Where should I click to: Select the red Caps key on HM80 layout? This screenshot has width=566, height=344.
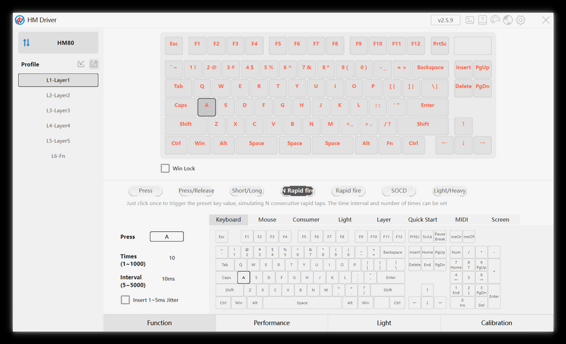click(x=181, y=107)
